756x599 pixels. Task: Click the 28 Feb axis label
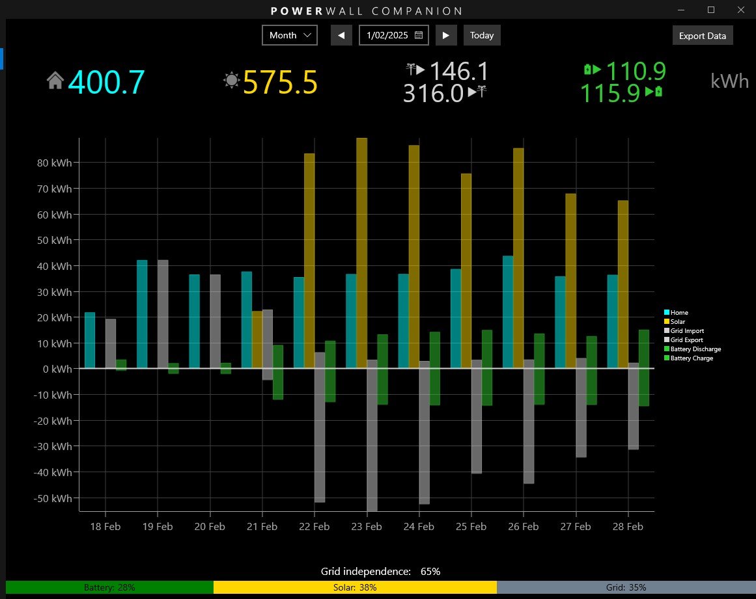pos(628,527)
